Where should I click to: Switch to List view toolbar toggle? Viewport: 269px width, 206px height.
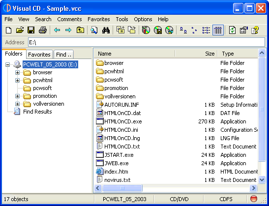point(206,30)
